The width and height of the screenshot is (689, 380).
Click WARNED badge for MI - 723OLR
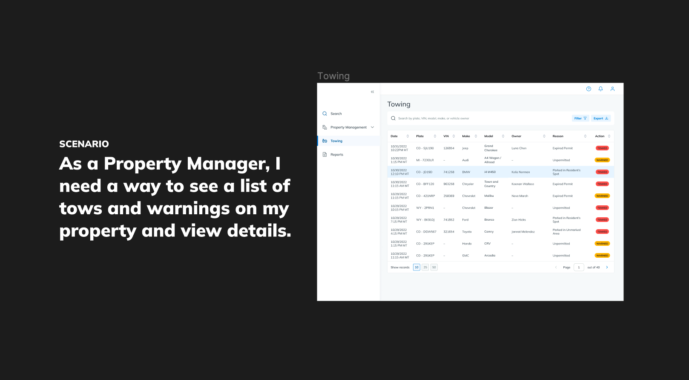point(602,160)
